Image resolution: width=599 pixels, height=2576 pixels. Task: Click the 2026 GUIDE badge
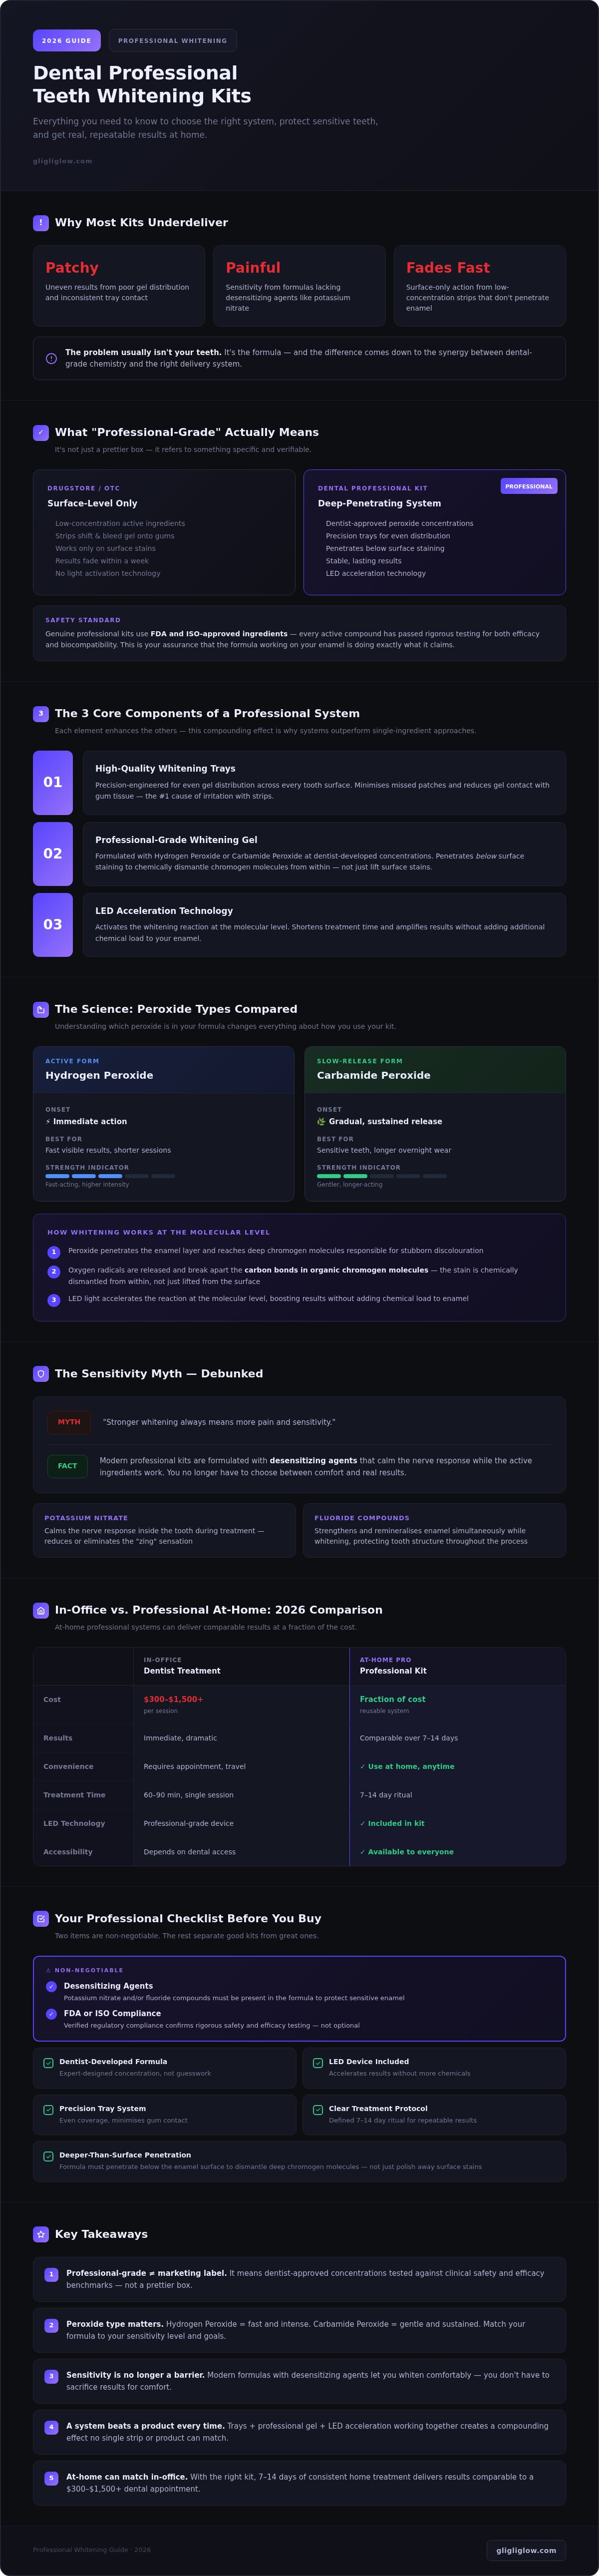click(x=66, y=40)
